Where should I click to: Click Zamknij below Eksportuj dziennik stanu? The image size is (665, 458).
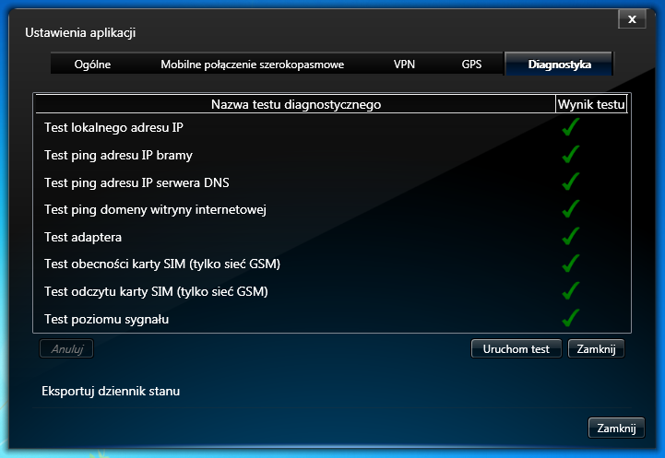pos(616,429)
